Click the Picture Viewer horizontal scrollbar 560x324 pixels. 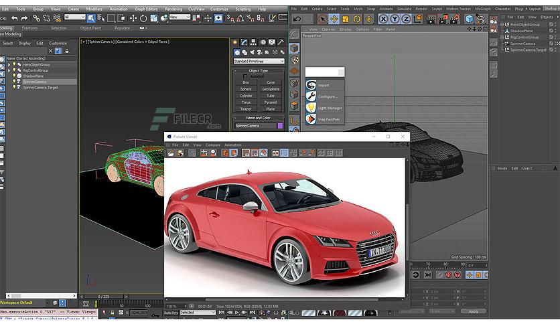pos(292,300)
